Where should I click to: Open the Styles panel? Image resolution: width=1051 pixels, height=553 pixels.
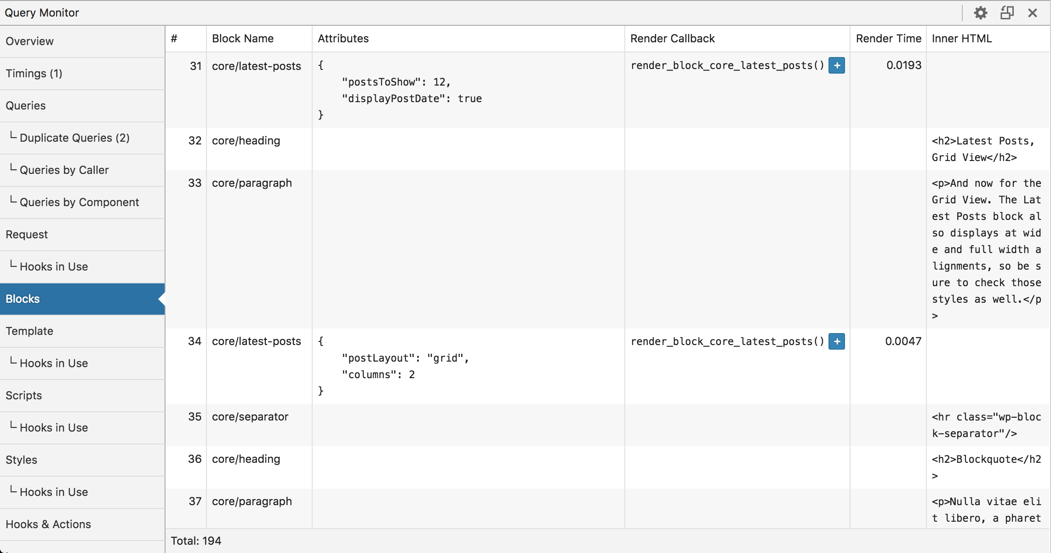82,460
